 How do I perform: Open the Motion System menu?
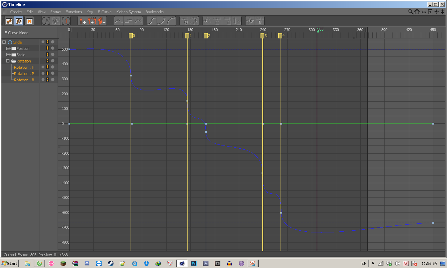(x=129, y=12)
